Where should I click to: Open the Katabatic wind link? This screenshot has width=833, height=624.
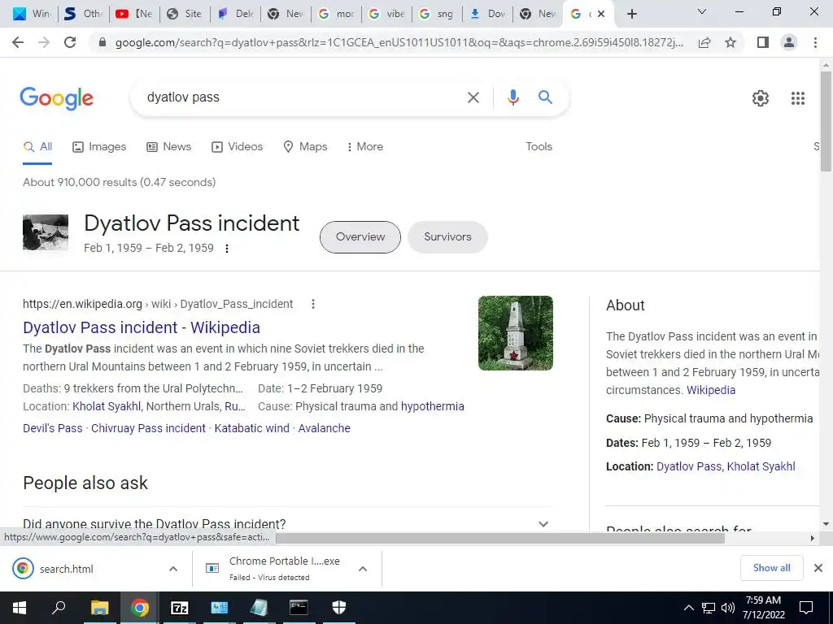[252, 428]
